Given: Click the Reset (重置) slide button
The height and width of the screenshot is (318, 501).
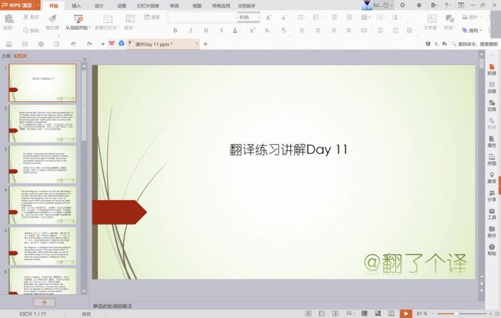Looking at the screenshot, I should (151, 17).
